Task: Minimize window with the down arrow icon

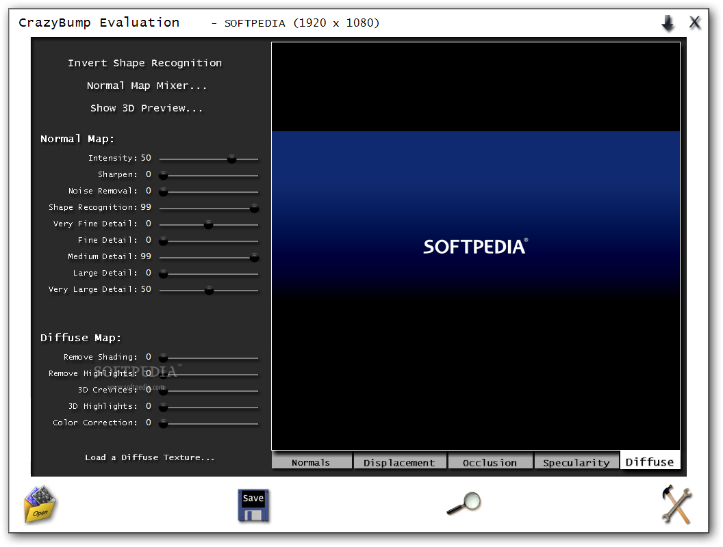Action: click(x=668, y=23)
